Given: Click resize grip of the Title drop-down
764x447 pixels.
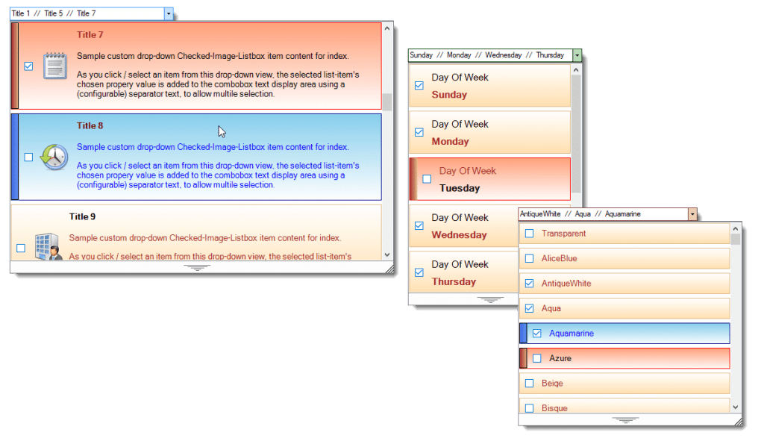Looking at the screenshot, I should tap(389, 269).
